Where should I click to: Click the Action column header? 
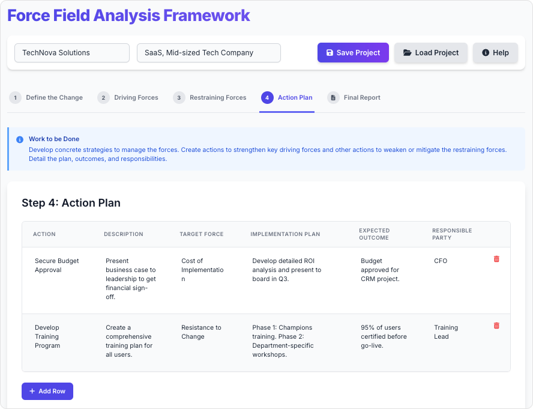coord(44,234)
